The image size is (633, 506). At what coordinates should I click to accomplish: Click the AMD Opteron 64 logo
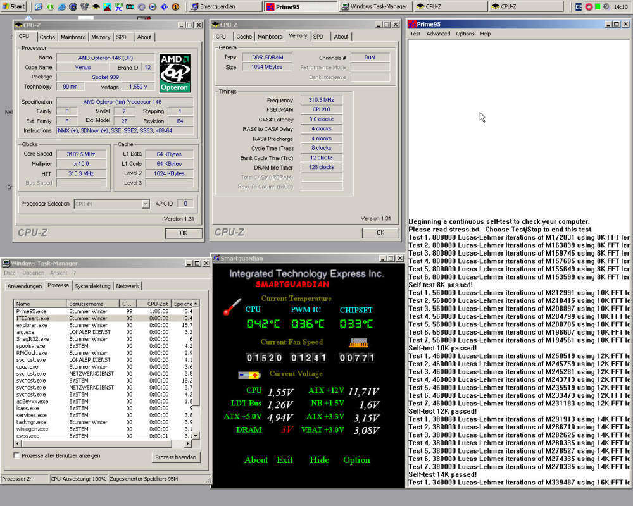(x=174, y=73)
